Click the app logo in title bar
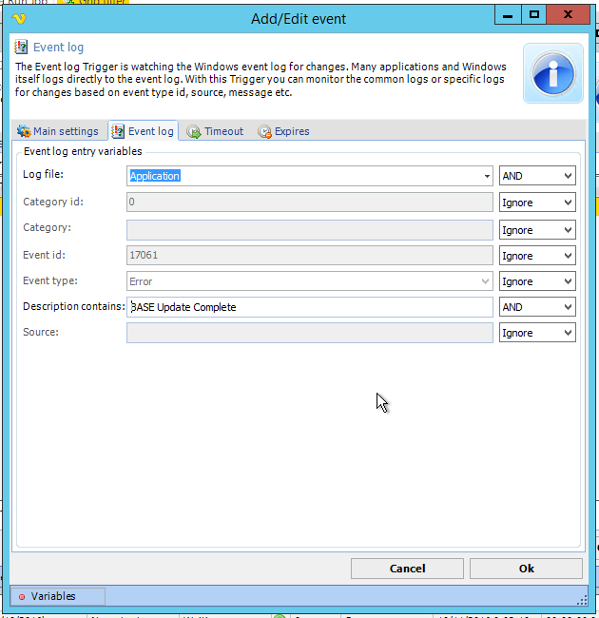The image size is (599, 618). (18, 18)
